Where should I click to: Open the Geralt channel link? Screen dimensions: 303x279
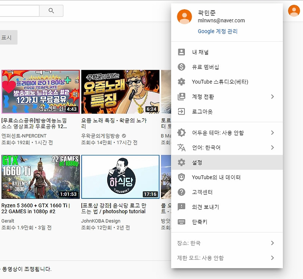coord(8,221)
